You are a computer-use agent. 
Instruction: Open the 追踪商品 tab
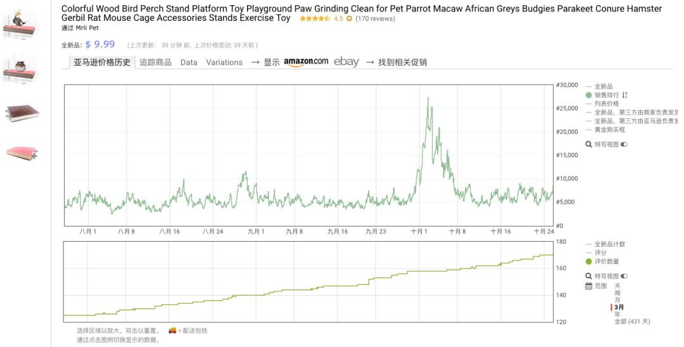(x=155, y=62)
